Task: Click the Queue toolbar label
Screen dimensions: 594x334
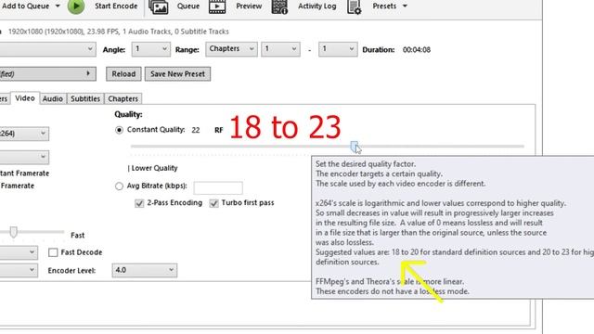Action: [x=187, y=6]
